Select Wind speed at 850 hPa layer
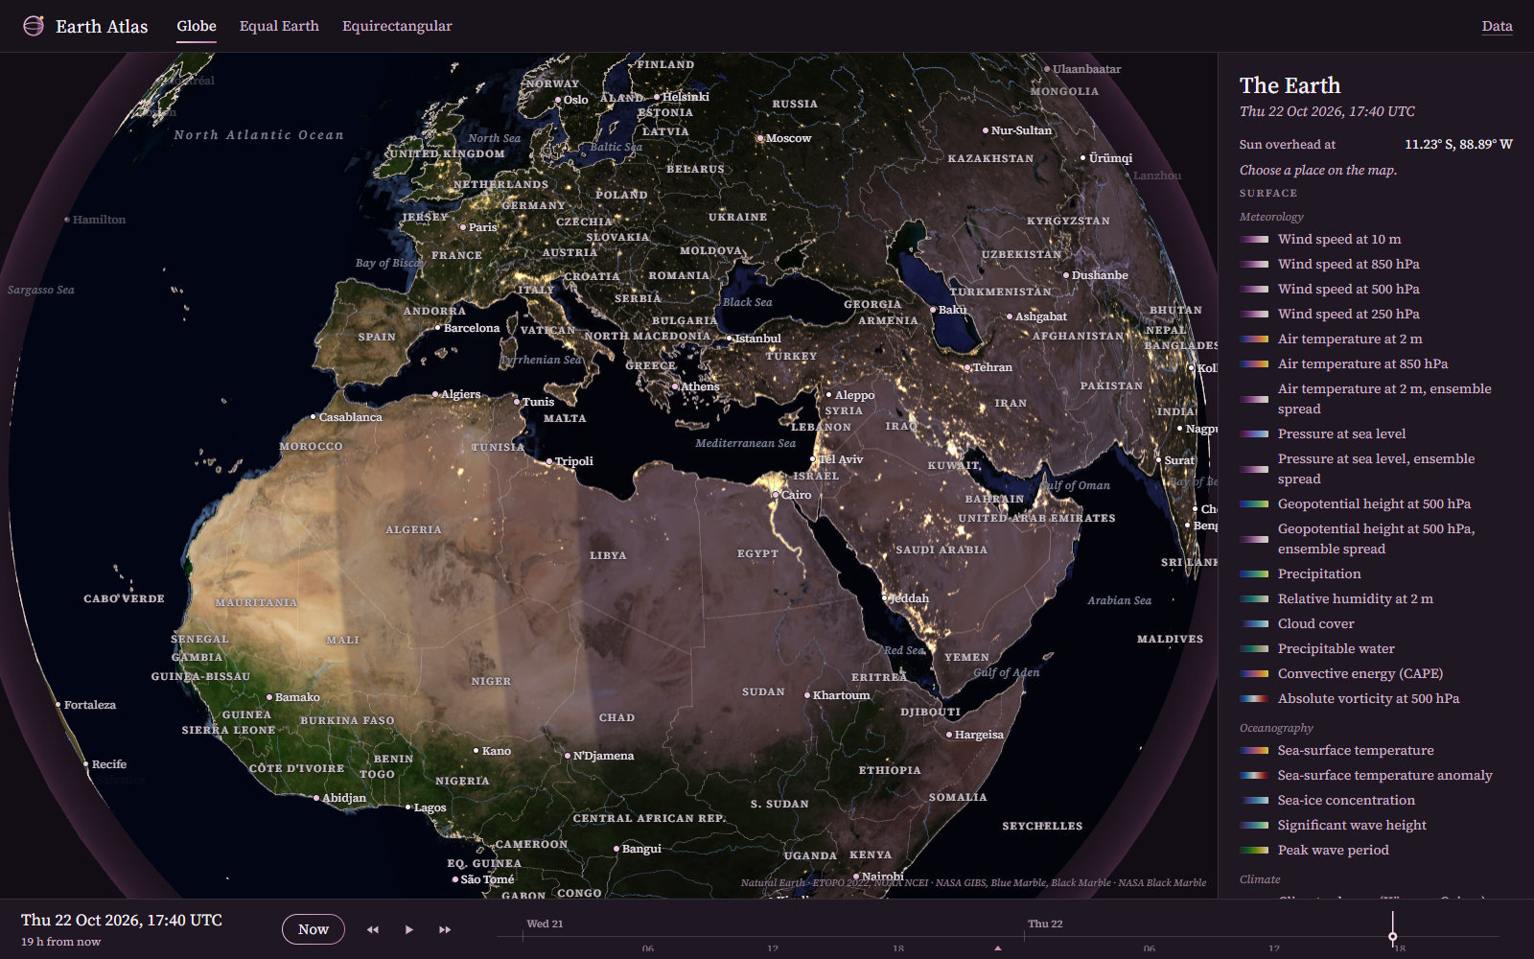The image size is (1534, 959). [x=1376, y=264]
